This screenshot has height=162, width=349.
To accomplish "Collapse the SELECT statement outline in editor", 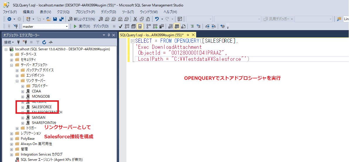I will pyautogui.click(x=133, y=41).
